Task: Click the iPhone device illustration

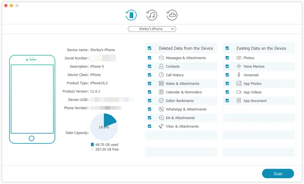Action: tap(32, 99)
